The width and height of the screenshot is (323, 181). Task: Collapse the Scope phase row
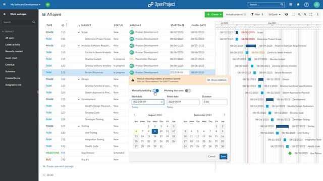coord(79,32)
